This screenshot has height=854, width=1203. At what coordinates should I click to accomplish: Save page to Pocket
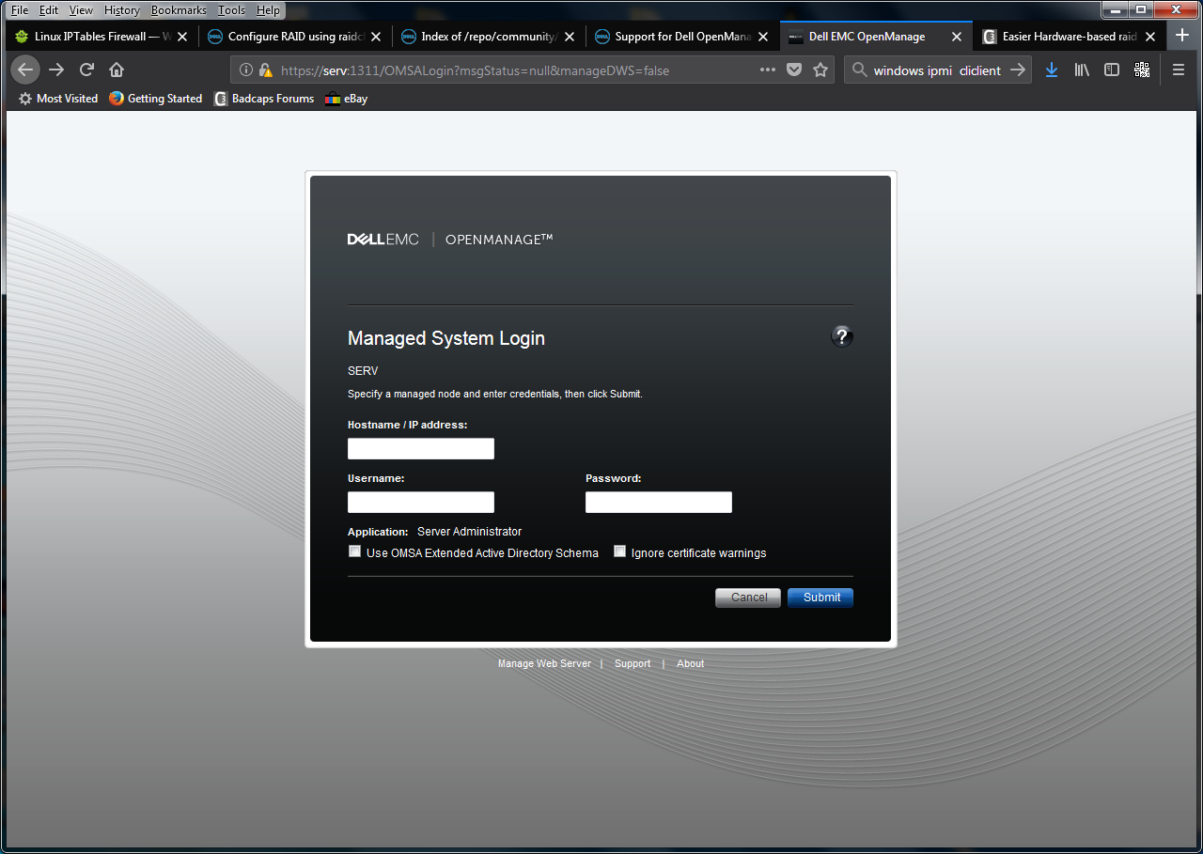coord(794,70)
